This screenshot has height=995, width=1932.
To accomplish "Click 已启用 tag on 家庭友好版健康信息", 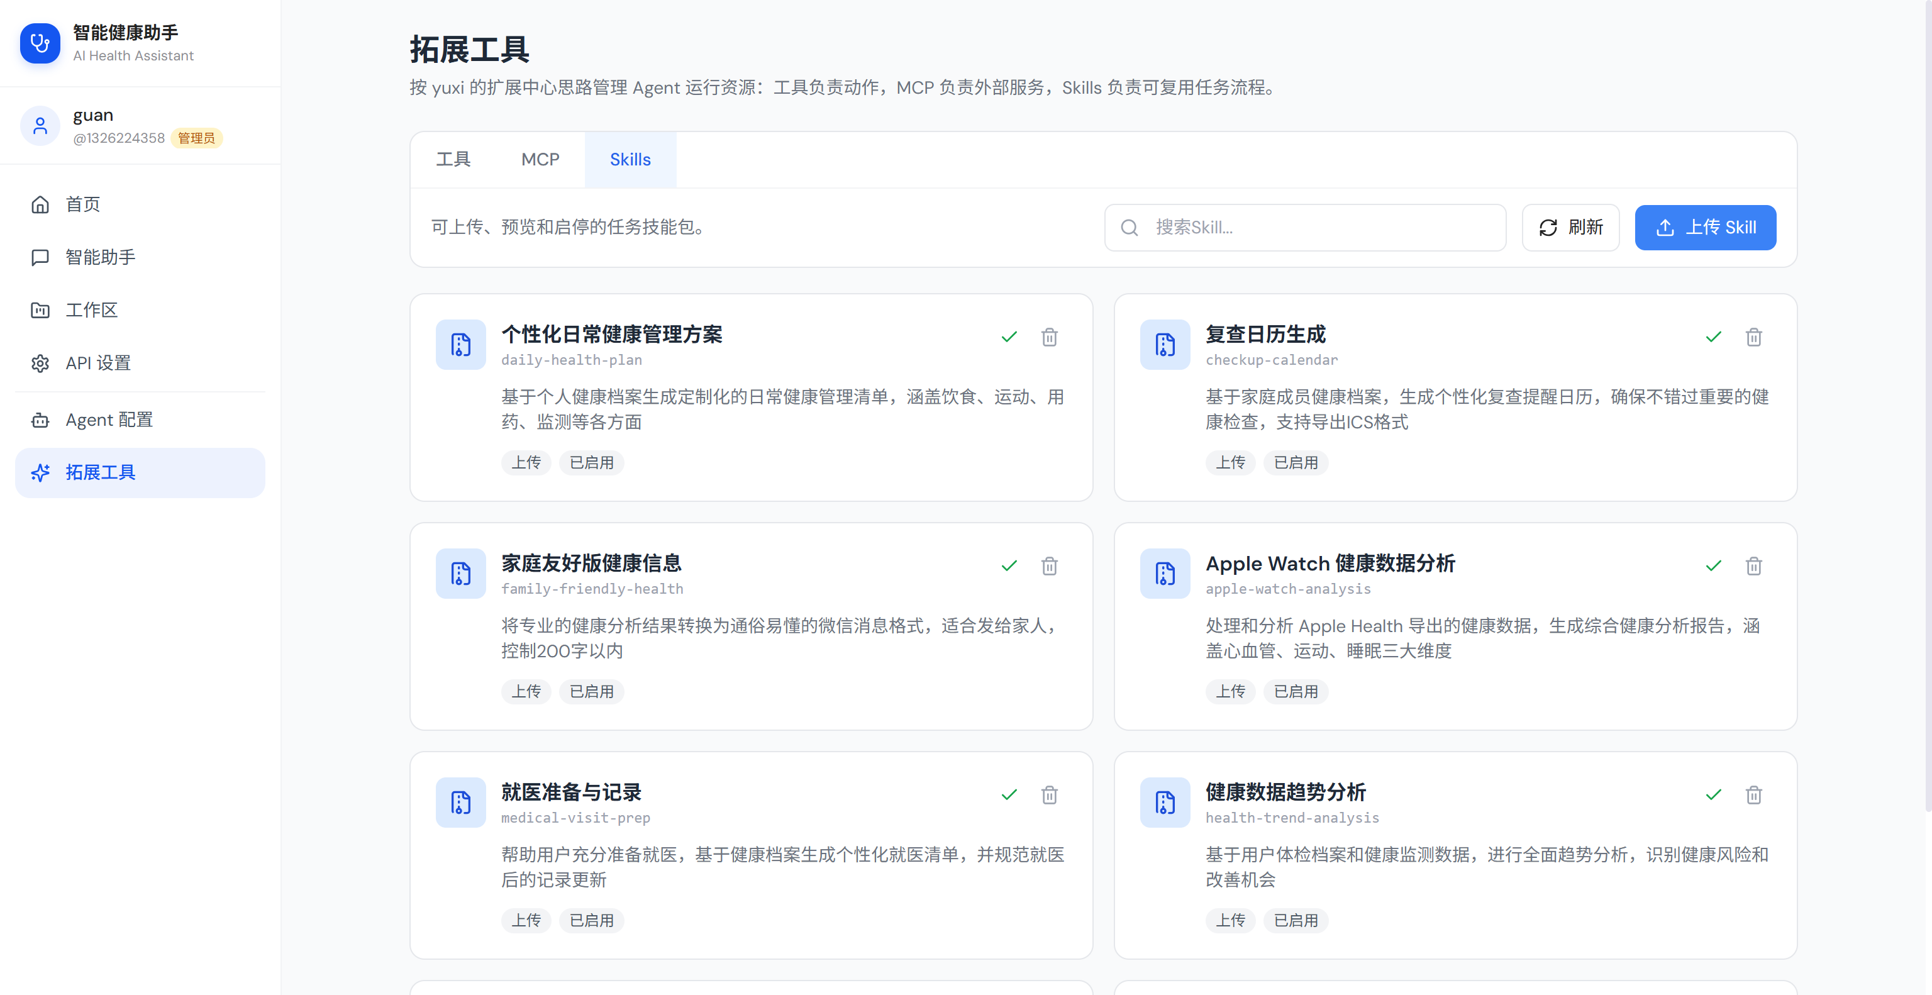I will coord(591,691).
